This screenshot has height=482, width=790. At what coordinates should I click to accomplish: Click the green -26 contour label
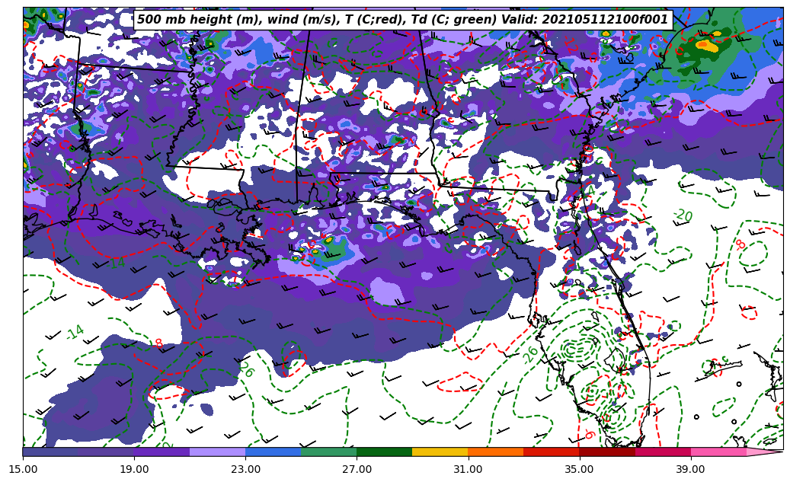[x=529, y=355]
